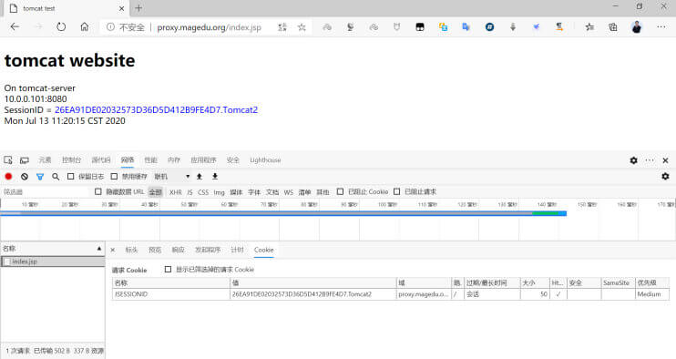Click the translate icon in the address bar
The width and height of the screenshot is (676, 359).
click(282, 27)
